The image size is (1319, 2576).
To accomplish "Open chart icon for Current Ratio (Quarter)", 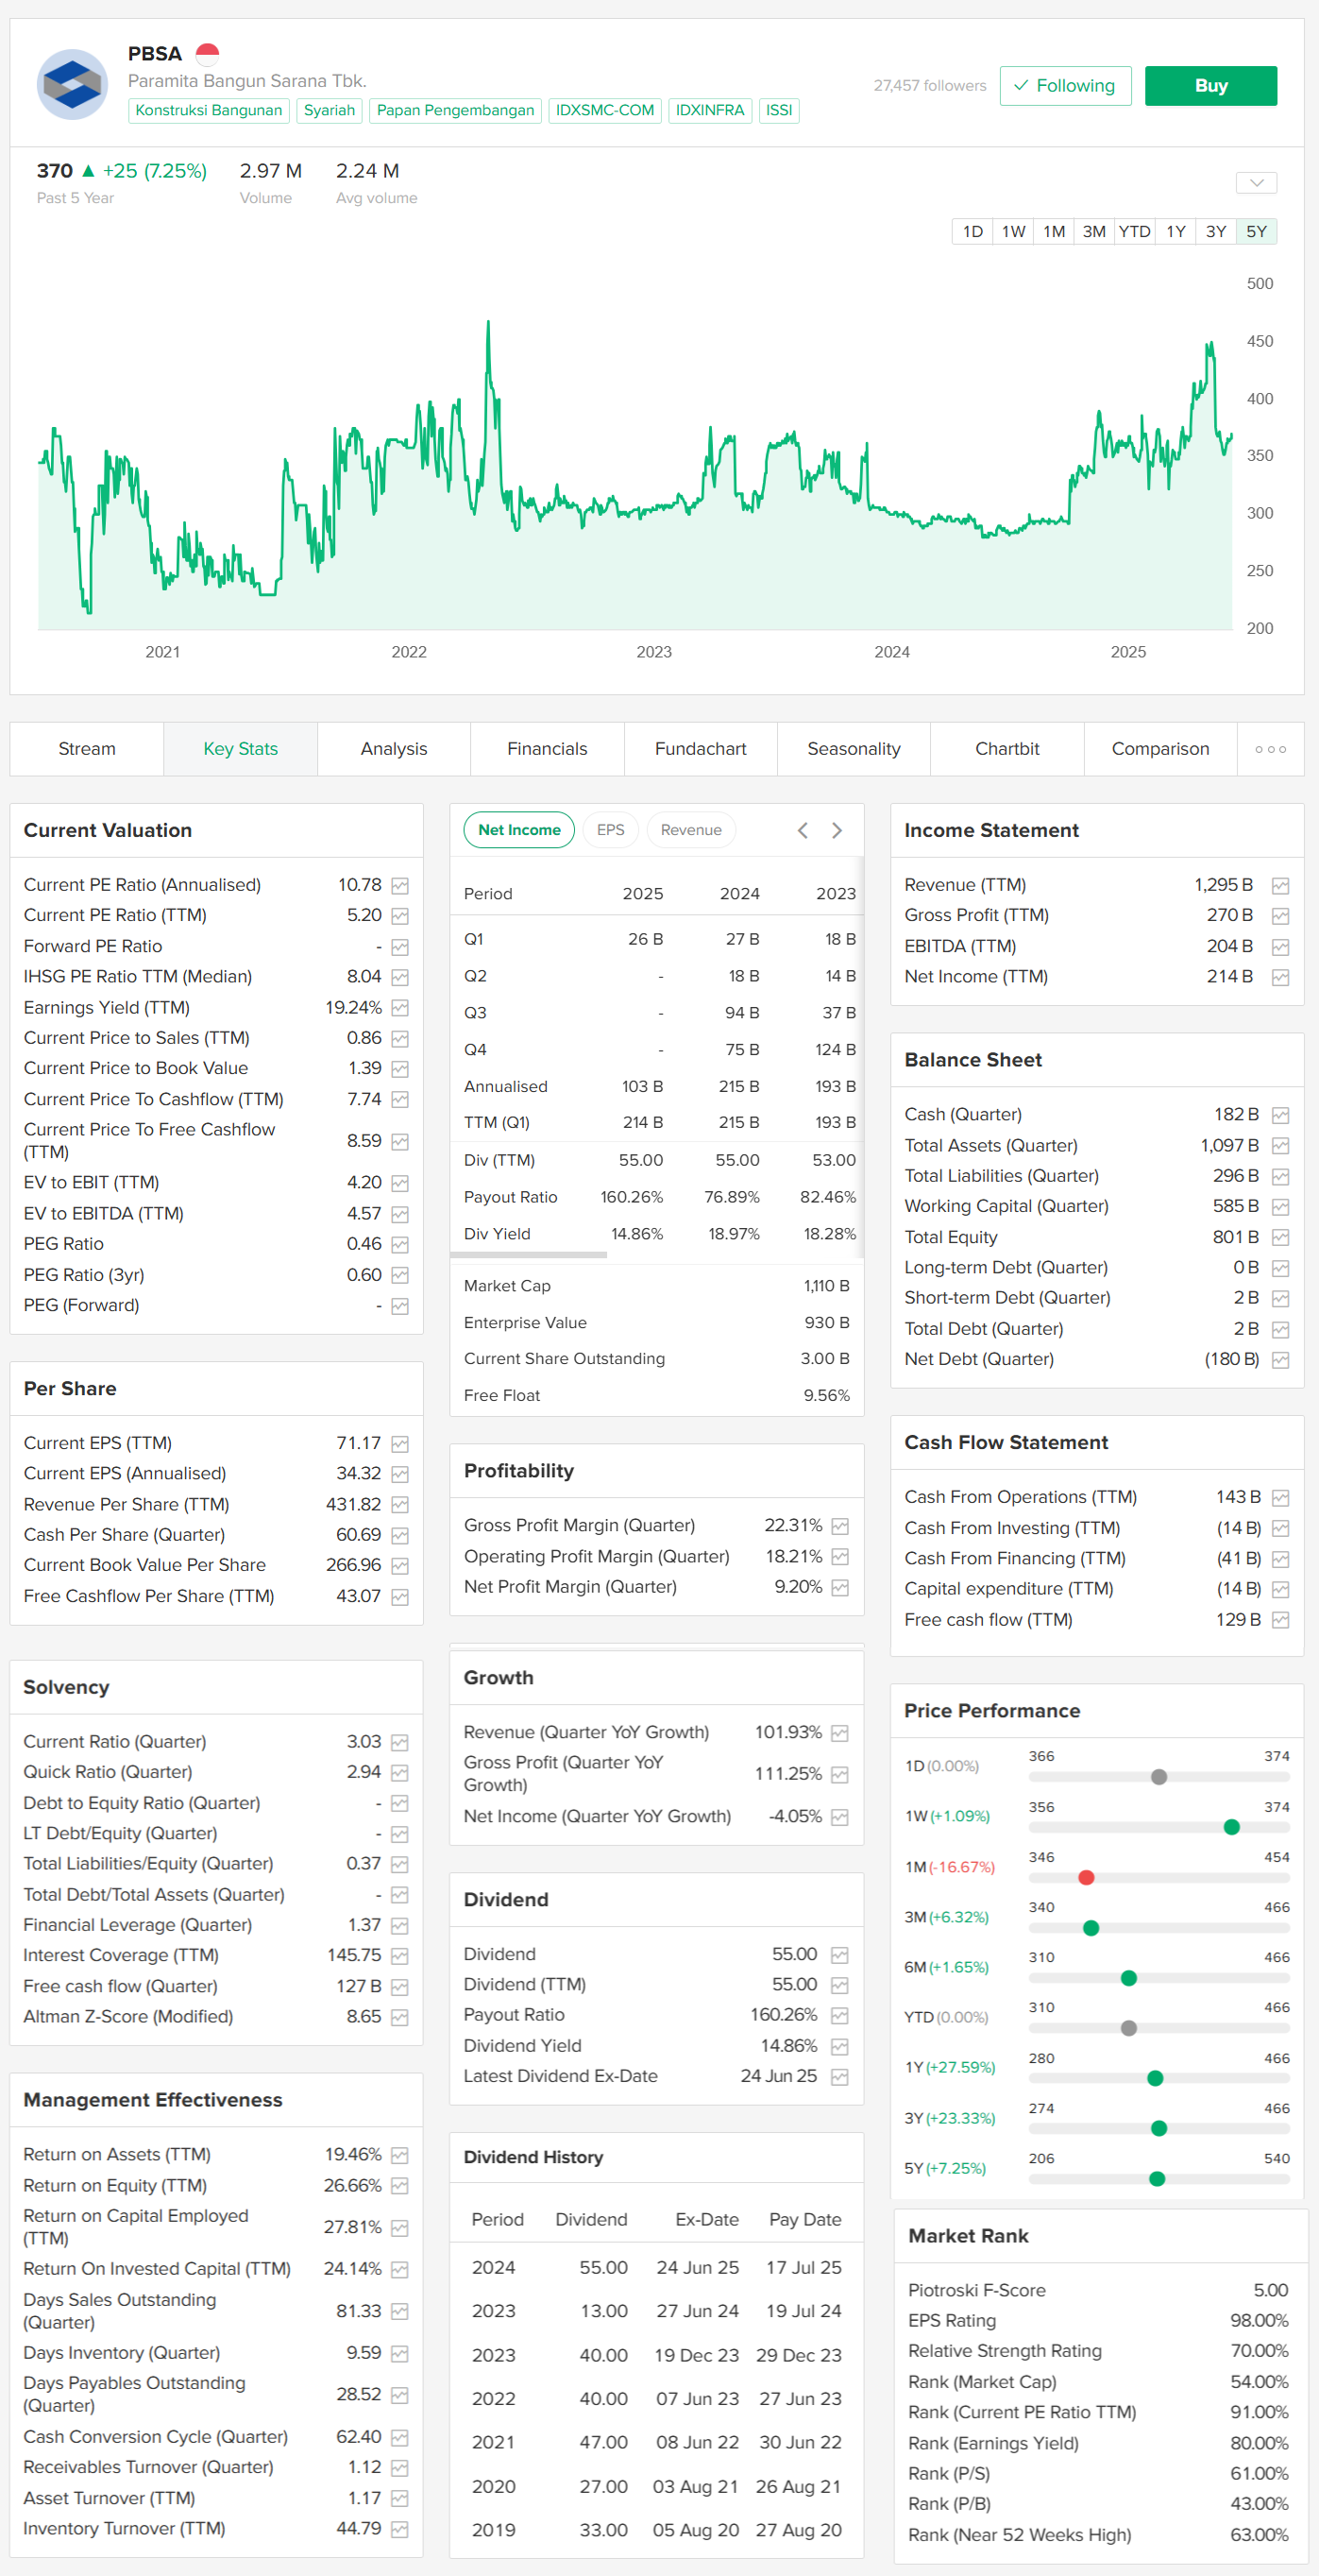I will coord(399,1742).
